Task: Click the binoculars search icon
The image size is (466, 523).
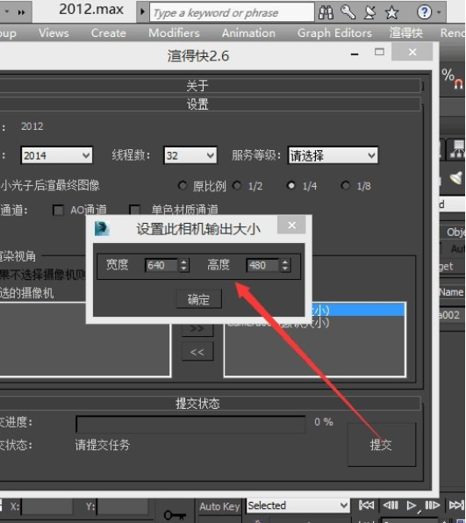Action: point(326,12)
